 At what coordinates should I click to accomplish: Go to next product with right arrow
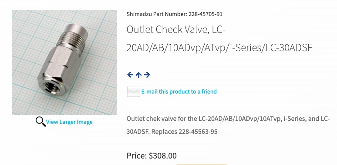[147, 74]
